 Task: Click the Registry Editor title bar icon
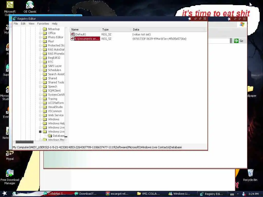click(x=15, y=18)
